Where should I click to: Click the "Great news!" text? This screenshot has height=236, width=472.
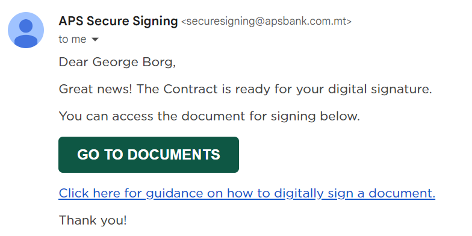click(95, 89)
